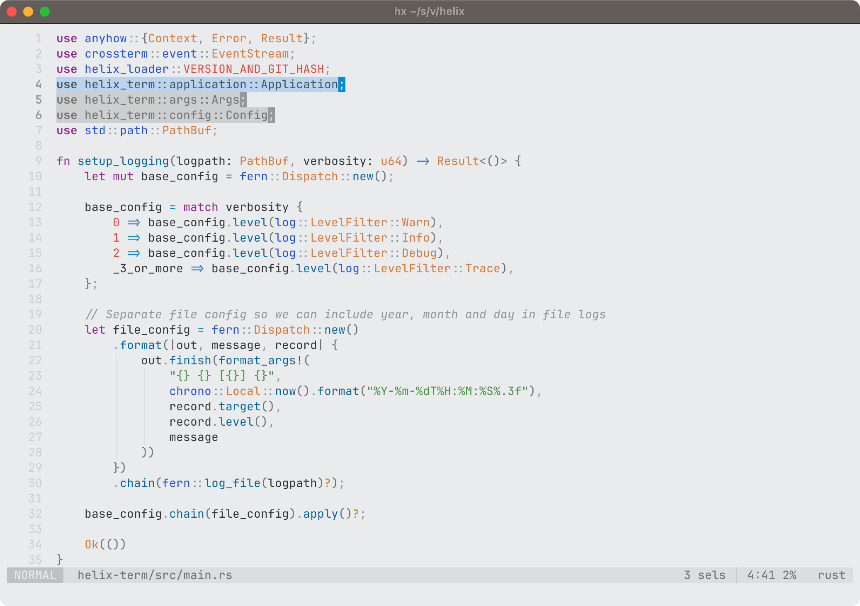
Task: Click line number 35 in the gutter
Action: (x=35, y=560)
